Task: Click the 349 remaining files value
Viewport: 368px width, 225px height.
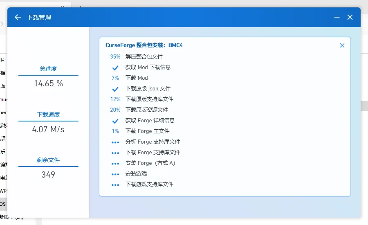Action: pyautogui.click(x=48, y=175)
